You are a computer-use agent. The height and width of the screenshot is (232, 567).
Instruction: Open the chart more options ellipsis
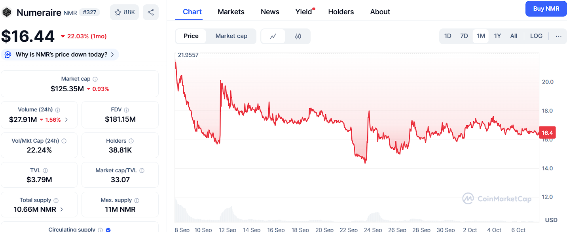pyautogui.click(x=558, y=36)
